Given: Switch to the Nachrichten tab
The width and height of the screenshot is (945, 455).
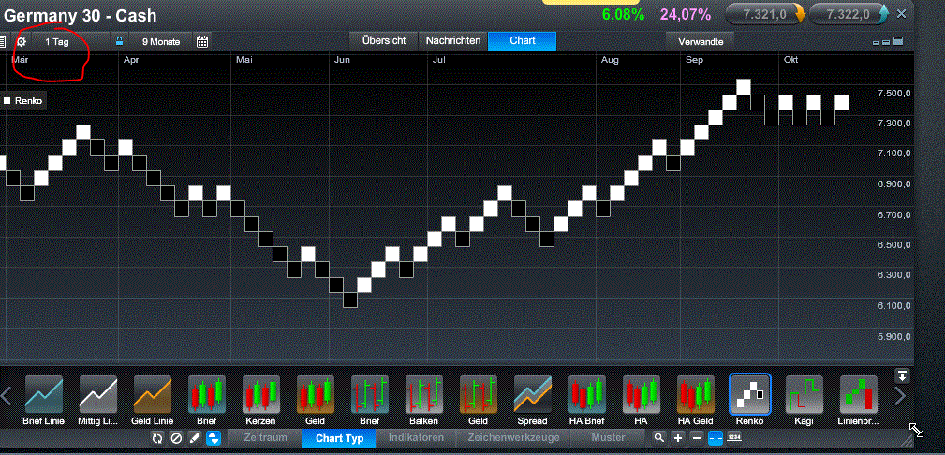Looking at the screenshot, I should [x=453, y=41].
